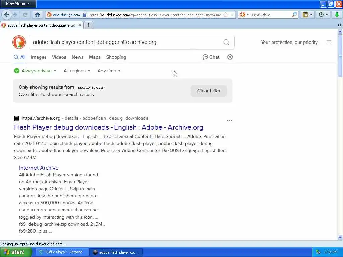Screen dimensions: 343x257
Task: Open Flash Player debug downloads result link
Action: tap(109, 127)
